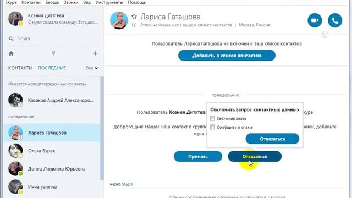352x198 pixels.
Task: Click Москва, Россия location text
Action: coord(254,25)
